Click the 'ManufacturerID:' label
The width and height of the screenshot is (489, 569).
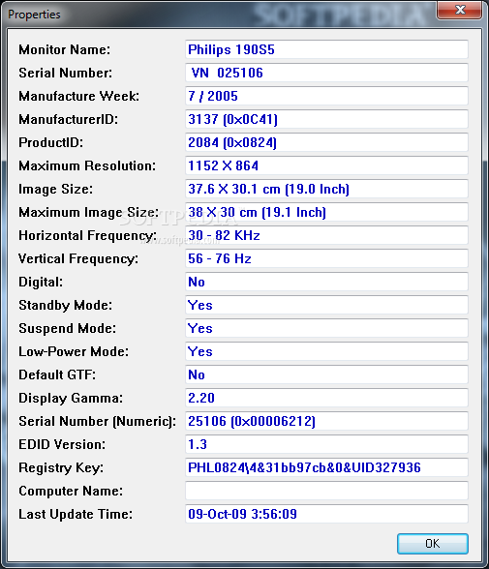pos(68,119)
